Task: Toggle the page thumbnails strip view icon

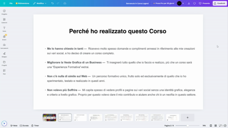Action: coord(211,126)
